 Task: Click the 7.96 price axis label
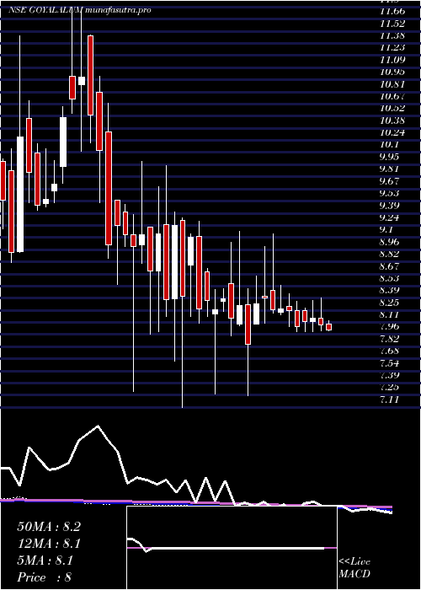coord(390,326)
